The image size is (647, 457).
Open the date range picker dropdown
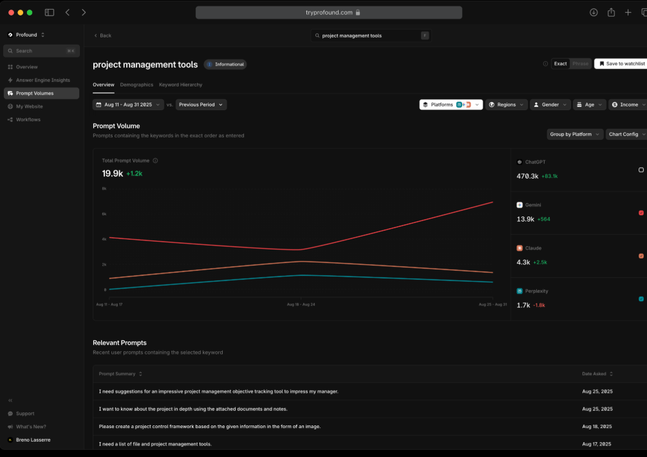coord(128,104)
